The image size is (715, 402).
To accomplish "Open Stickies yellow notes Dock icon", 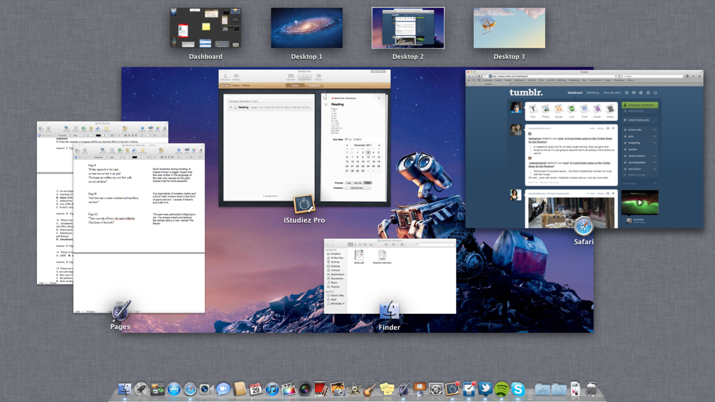I will (x=387, y=389).
